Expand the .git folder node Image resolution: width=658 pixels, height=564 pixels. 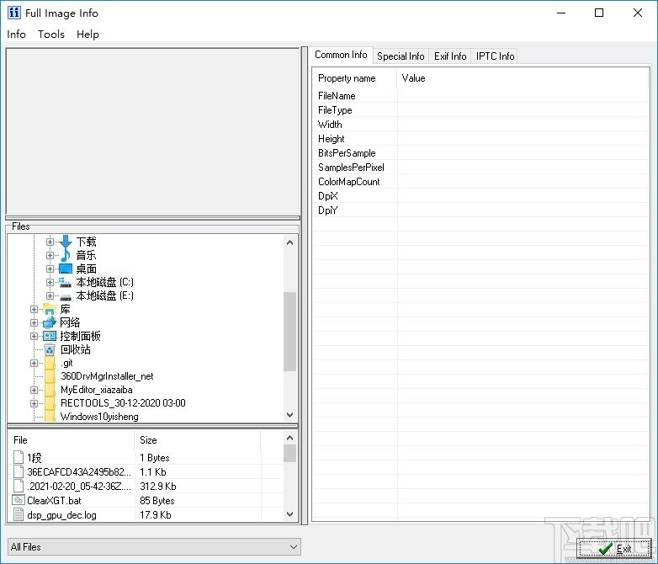coord(34,363)
